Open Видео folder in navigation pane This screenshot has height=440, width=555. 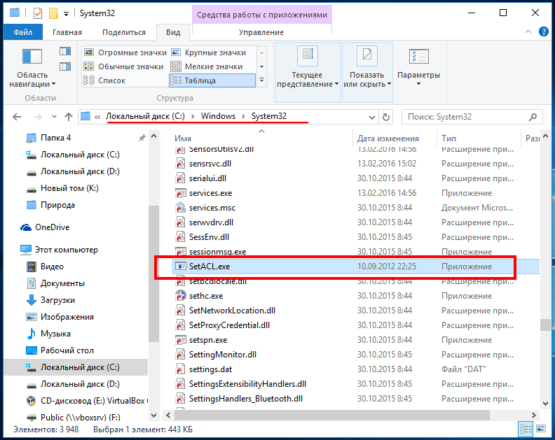pos(52,267)
